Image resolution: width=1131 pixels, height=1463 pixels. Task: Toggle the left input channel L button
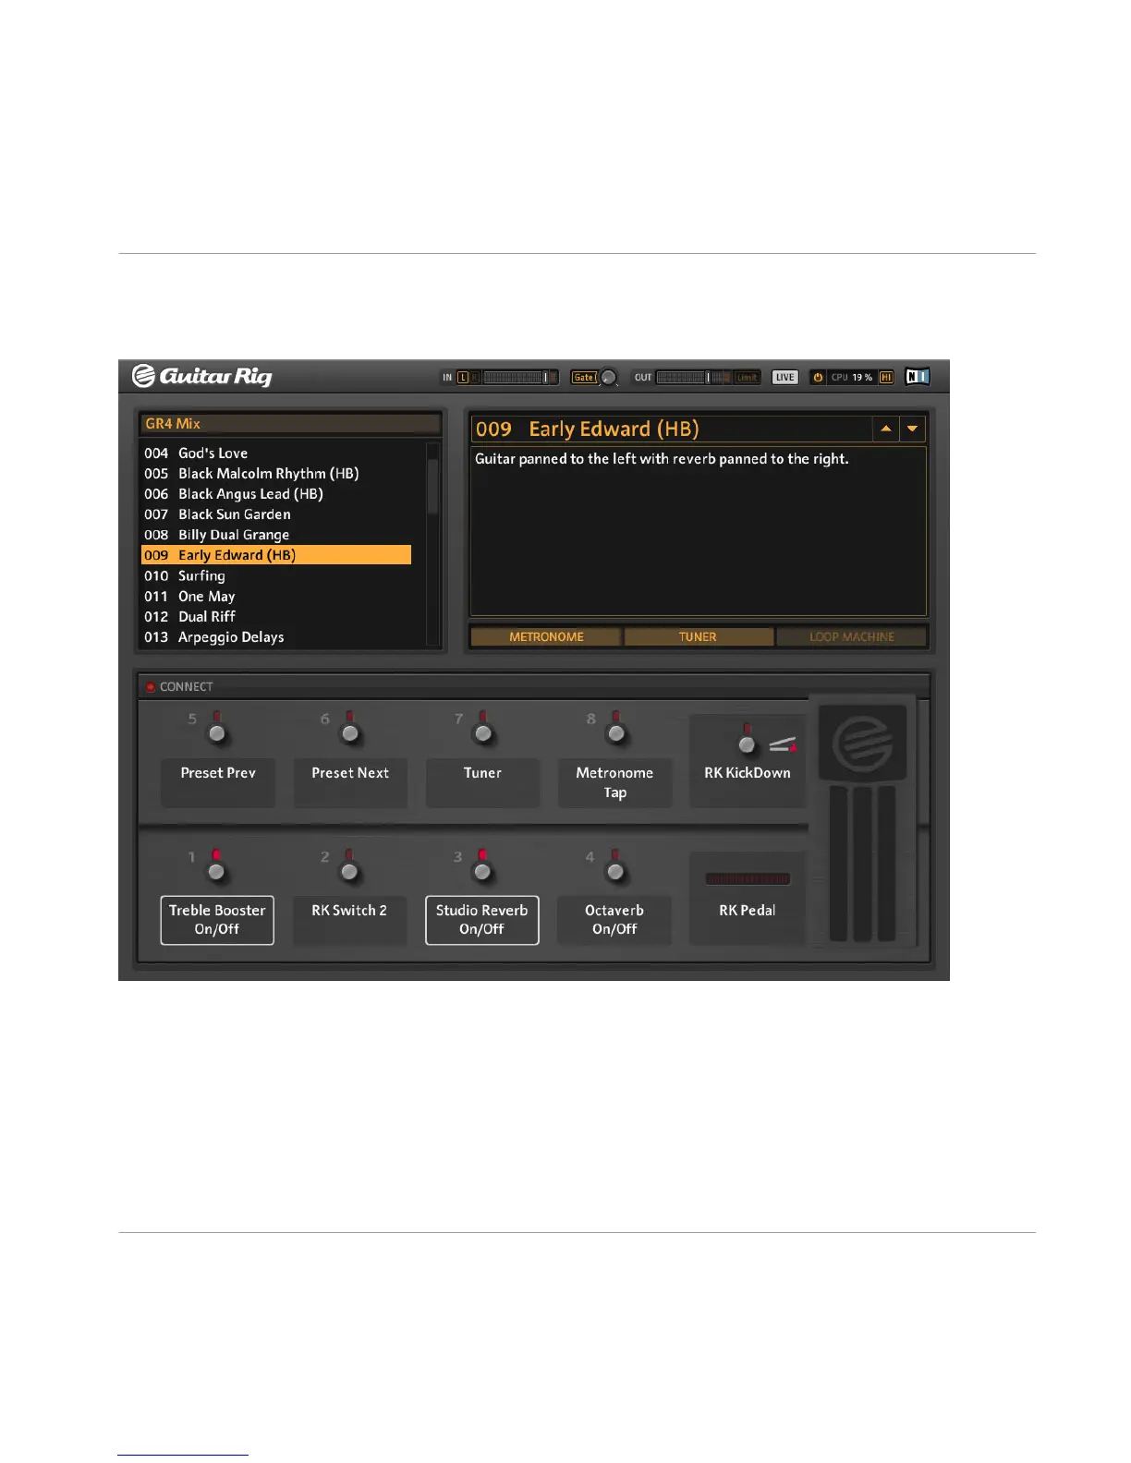[x=464, y=377]
